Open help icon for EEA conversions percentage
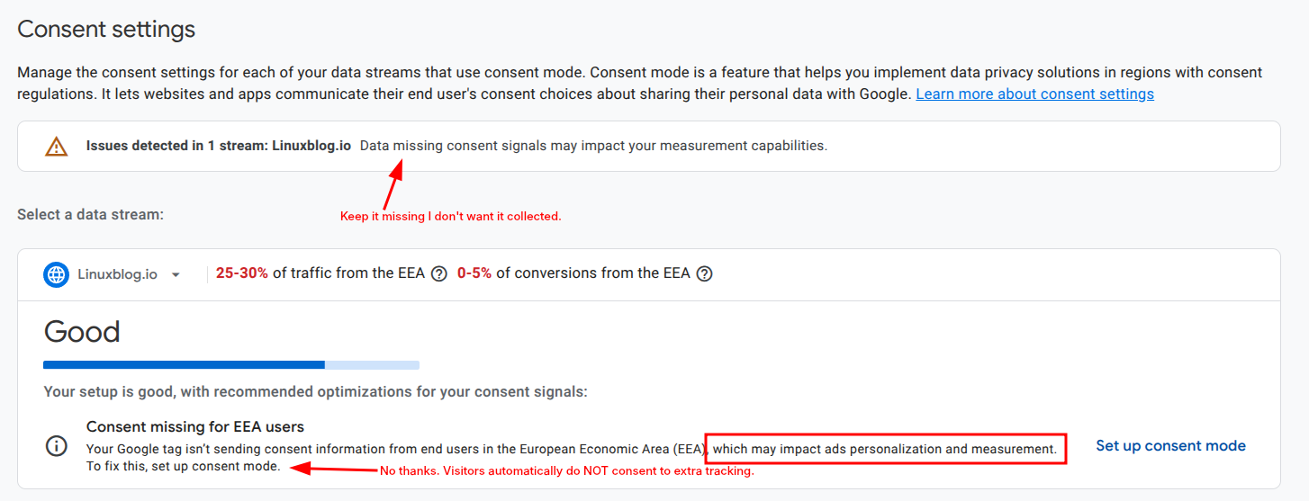 click(x=705, y=274)
